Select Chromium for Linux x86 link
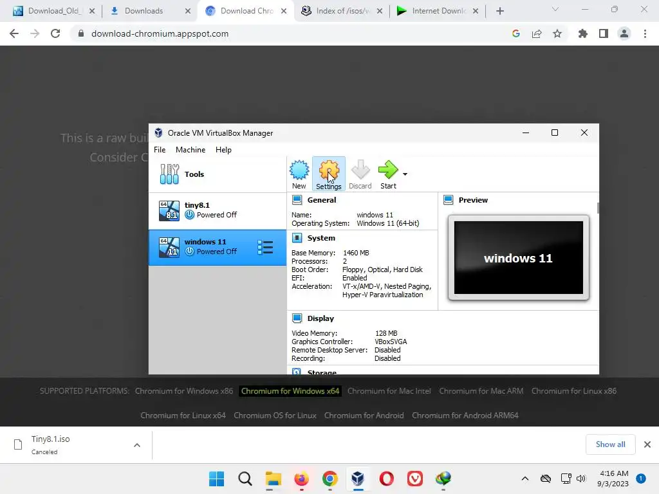Viewport: 659px width, 494px height. (x=573, y=390)
